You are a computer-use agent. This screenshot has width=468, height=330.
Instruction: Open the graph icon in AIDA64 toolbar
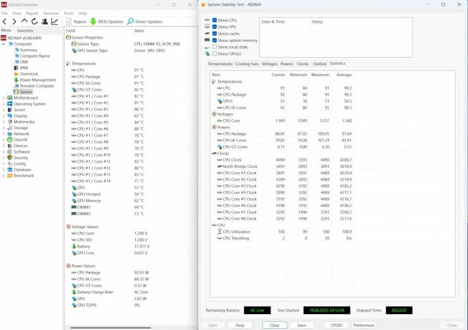[x=54, y=22]
